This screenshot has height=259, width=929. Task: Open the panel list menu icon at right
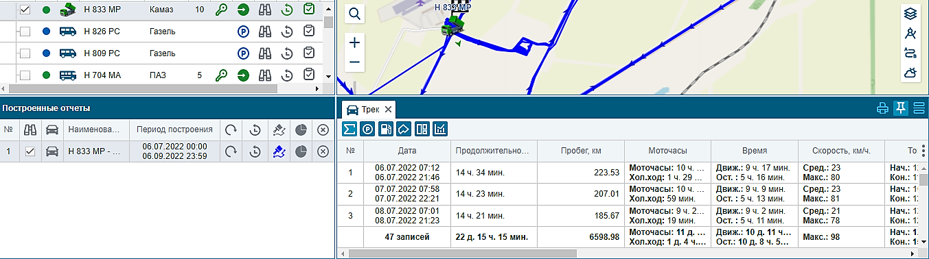coord(919,108)
